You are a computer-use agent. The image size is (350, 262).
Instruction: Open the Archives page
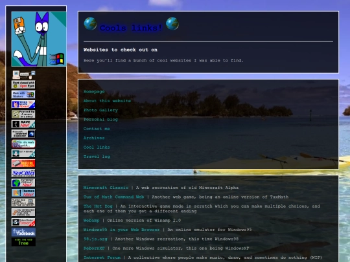[x=94, y=138]
